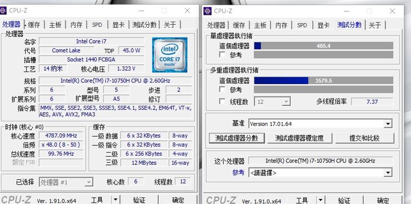Click the CPU-Z app icon in the left window title bar
Viewport: 411px width, 204px height.
point(3,11)
